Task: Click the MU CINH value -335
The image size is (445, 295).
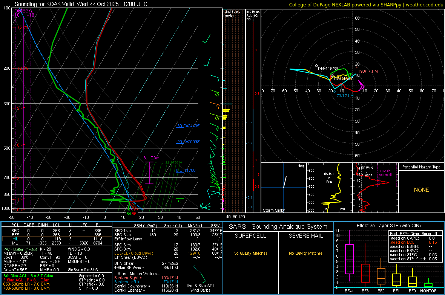Action: (x=43, y=243)
